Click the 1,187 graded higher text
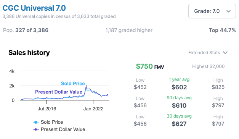 tap(129, 30)
